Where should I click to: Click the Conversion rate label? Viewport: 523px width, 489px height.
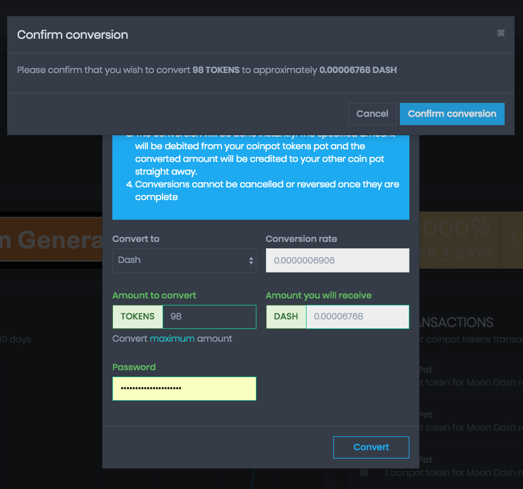click(301, 239)
